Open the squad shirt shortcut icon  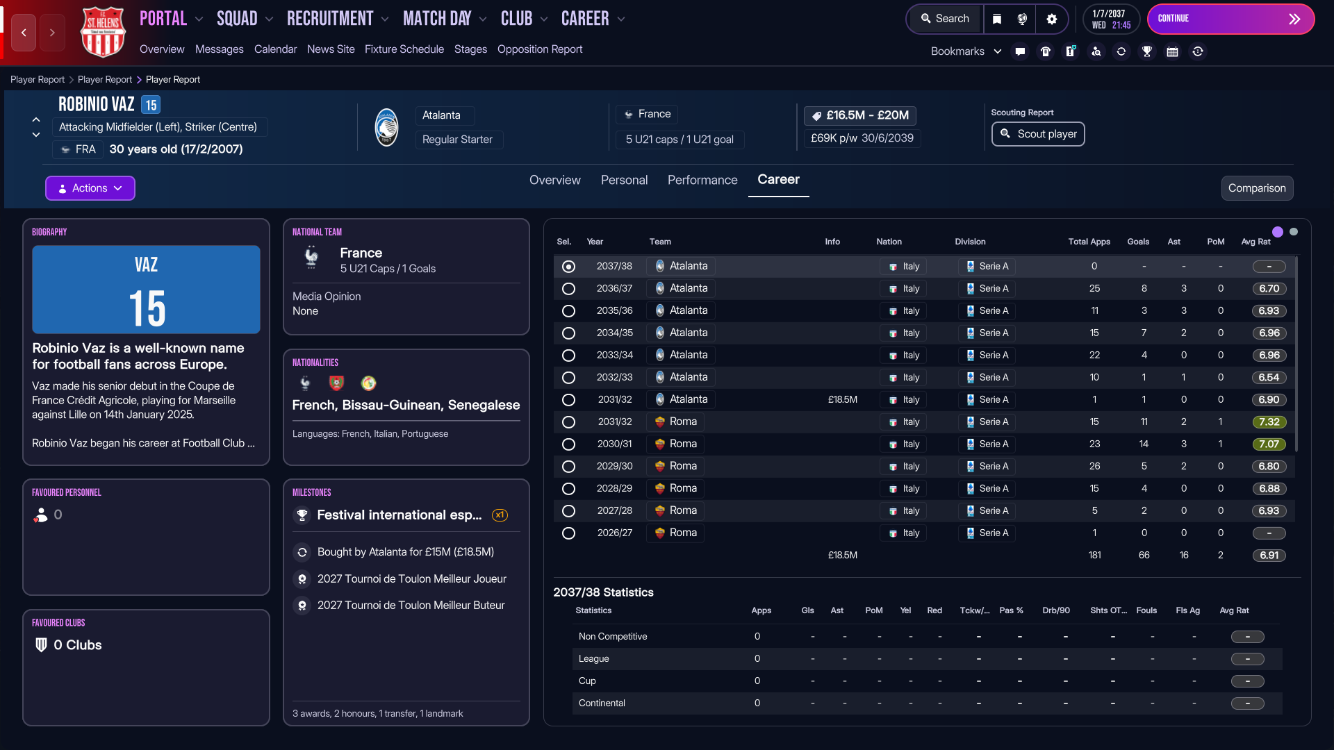(x=1045, y=51)
